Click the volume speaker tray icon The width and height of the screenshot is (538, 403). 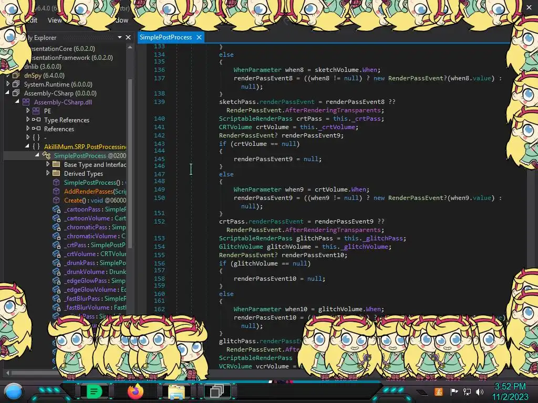pos(480,391)
